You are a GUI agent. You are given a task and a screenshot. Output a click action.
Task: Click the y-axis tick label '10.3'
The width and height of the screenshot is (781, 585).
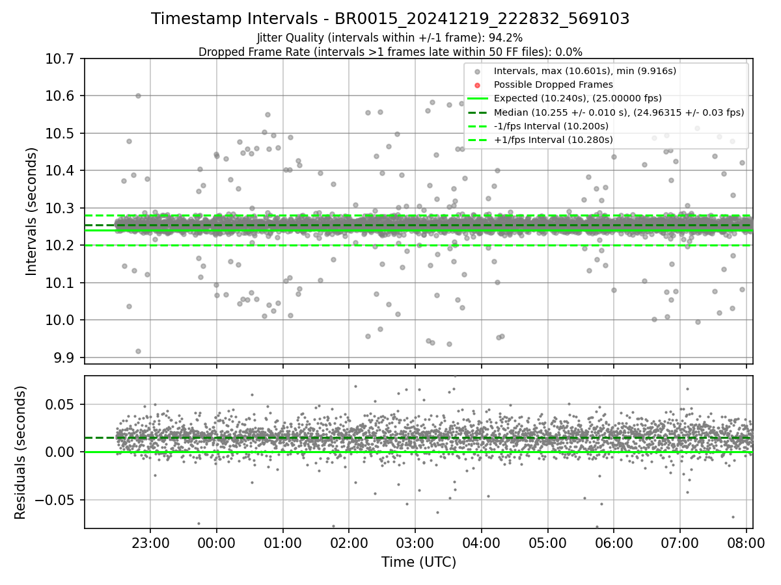[61, 209]
